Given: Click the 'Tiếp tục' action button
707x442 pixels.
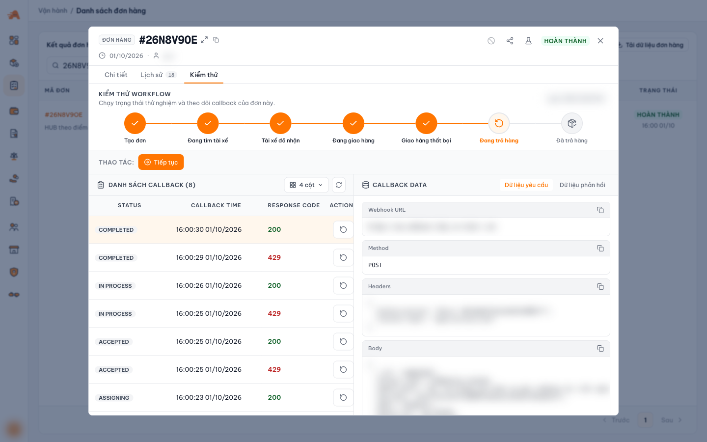Looking at the screenshot, I should tap(161, 163).
